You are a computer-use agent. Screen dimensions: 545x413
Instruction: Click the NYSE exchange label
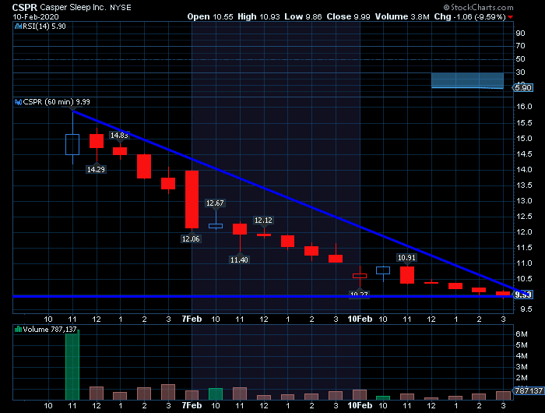pyautogui.click(x=121, y=8)
